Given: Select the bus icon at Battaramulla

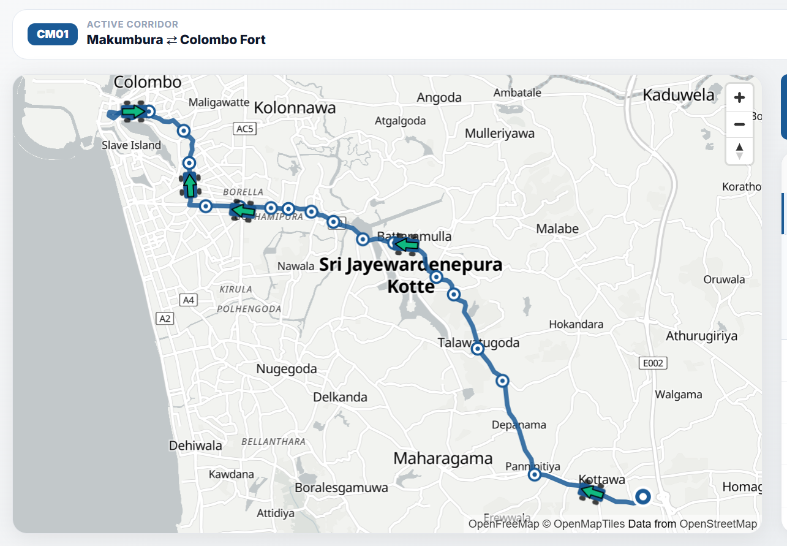Looking at the screenshot, I should 406,245.
